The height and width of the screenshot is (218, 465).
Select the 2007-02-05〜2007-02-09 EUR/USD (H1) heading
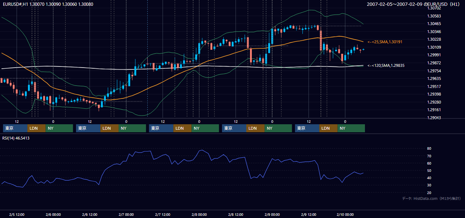(x=414, y=4)
